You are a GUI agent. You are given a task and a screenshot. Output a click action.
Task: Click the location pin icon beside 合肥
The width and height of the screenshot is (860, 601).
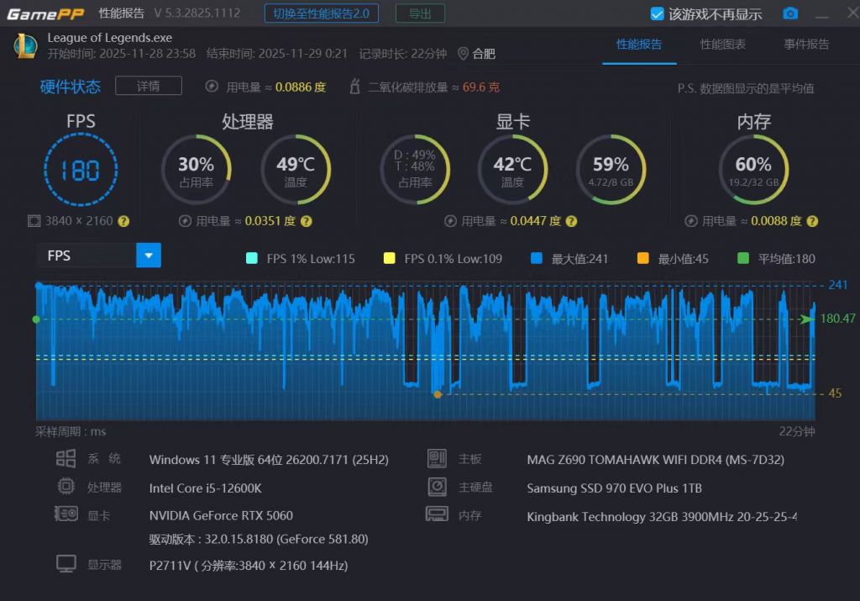[x=463, y=54]
